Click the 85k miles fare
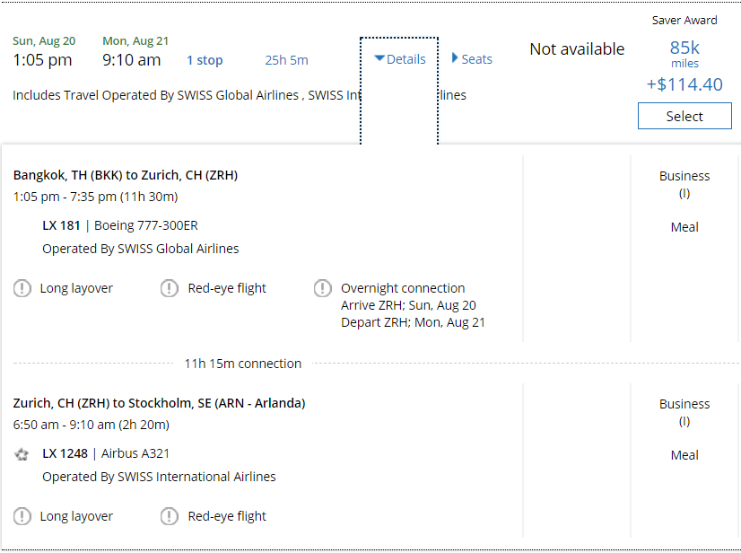 [x=684, y=48]
